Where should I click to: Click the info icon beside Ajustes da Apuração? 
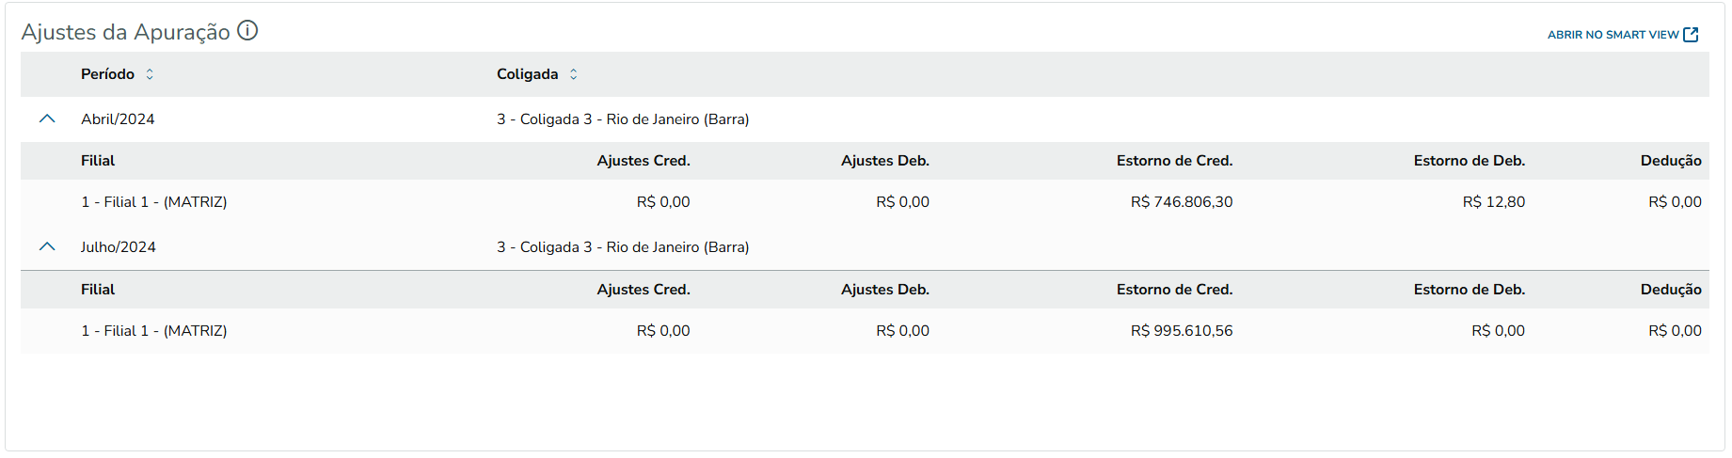pos(247,31)
